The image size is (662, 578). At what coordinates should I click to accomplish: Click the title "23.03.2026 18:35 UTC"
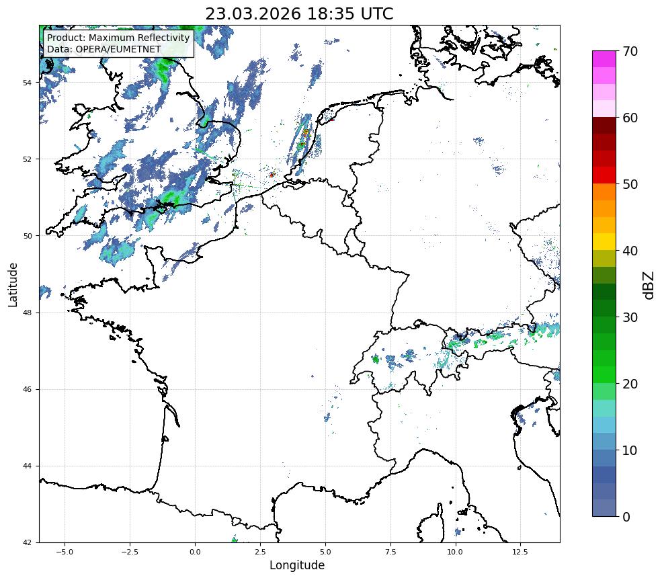[299, 14]
